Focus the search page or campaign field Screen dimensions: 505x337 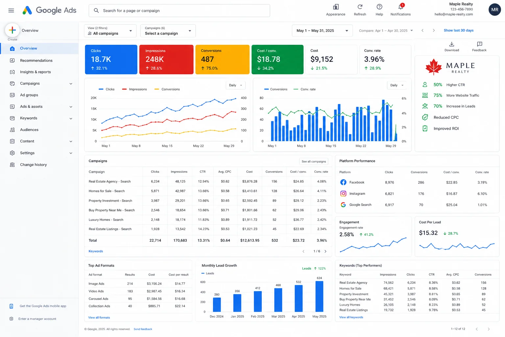(x=179, y=11)
